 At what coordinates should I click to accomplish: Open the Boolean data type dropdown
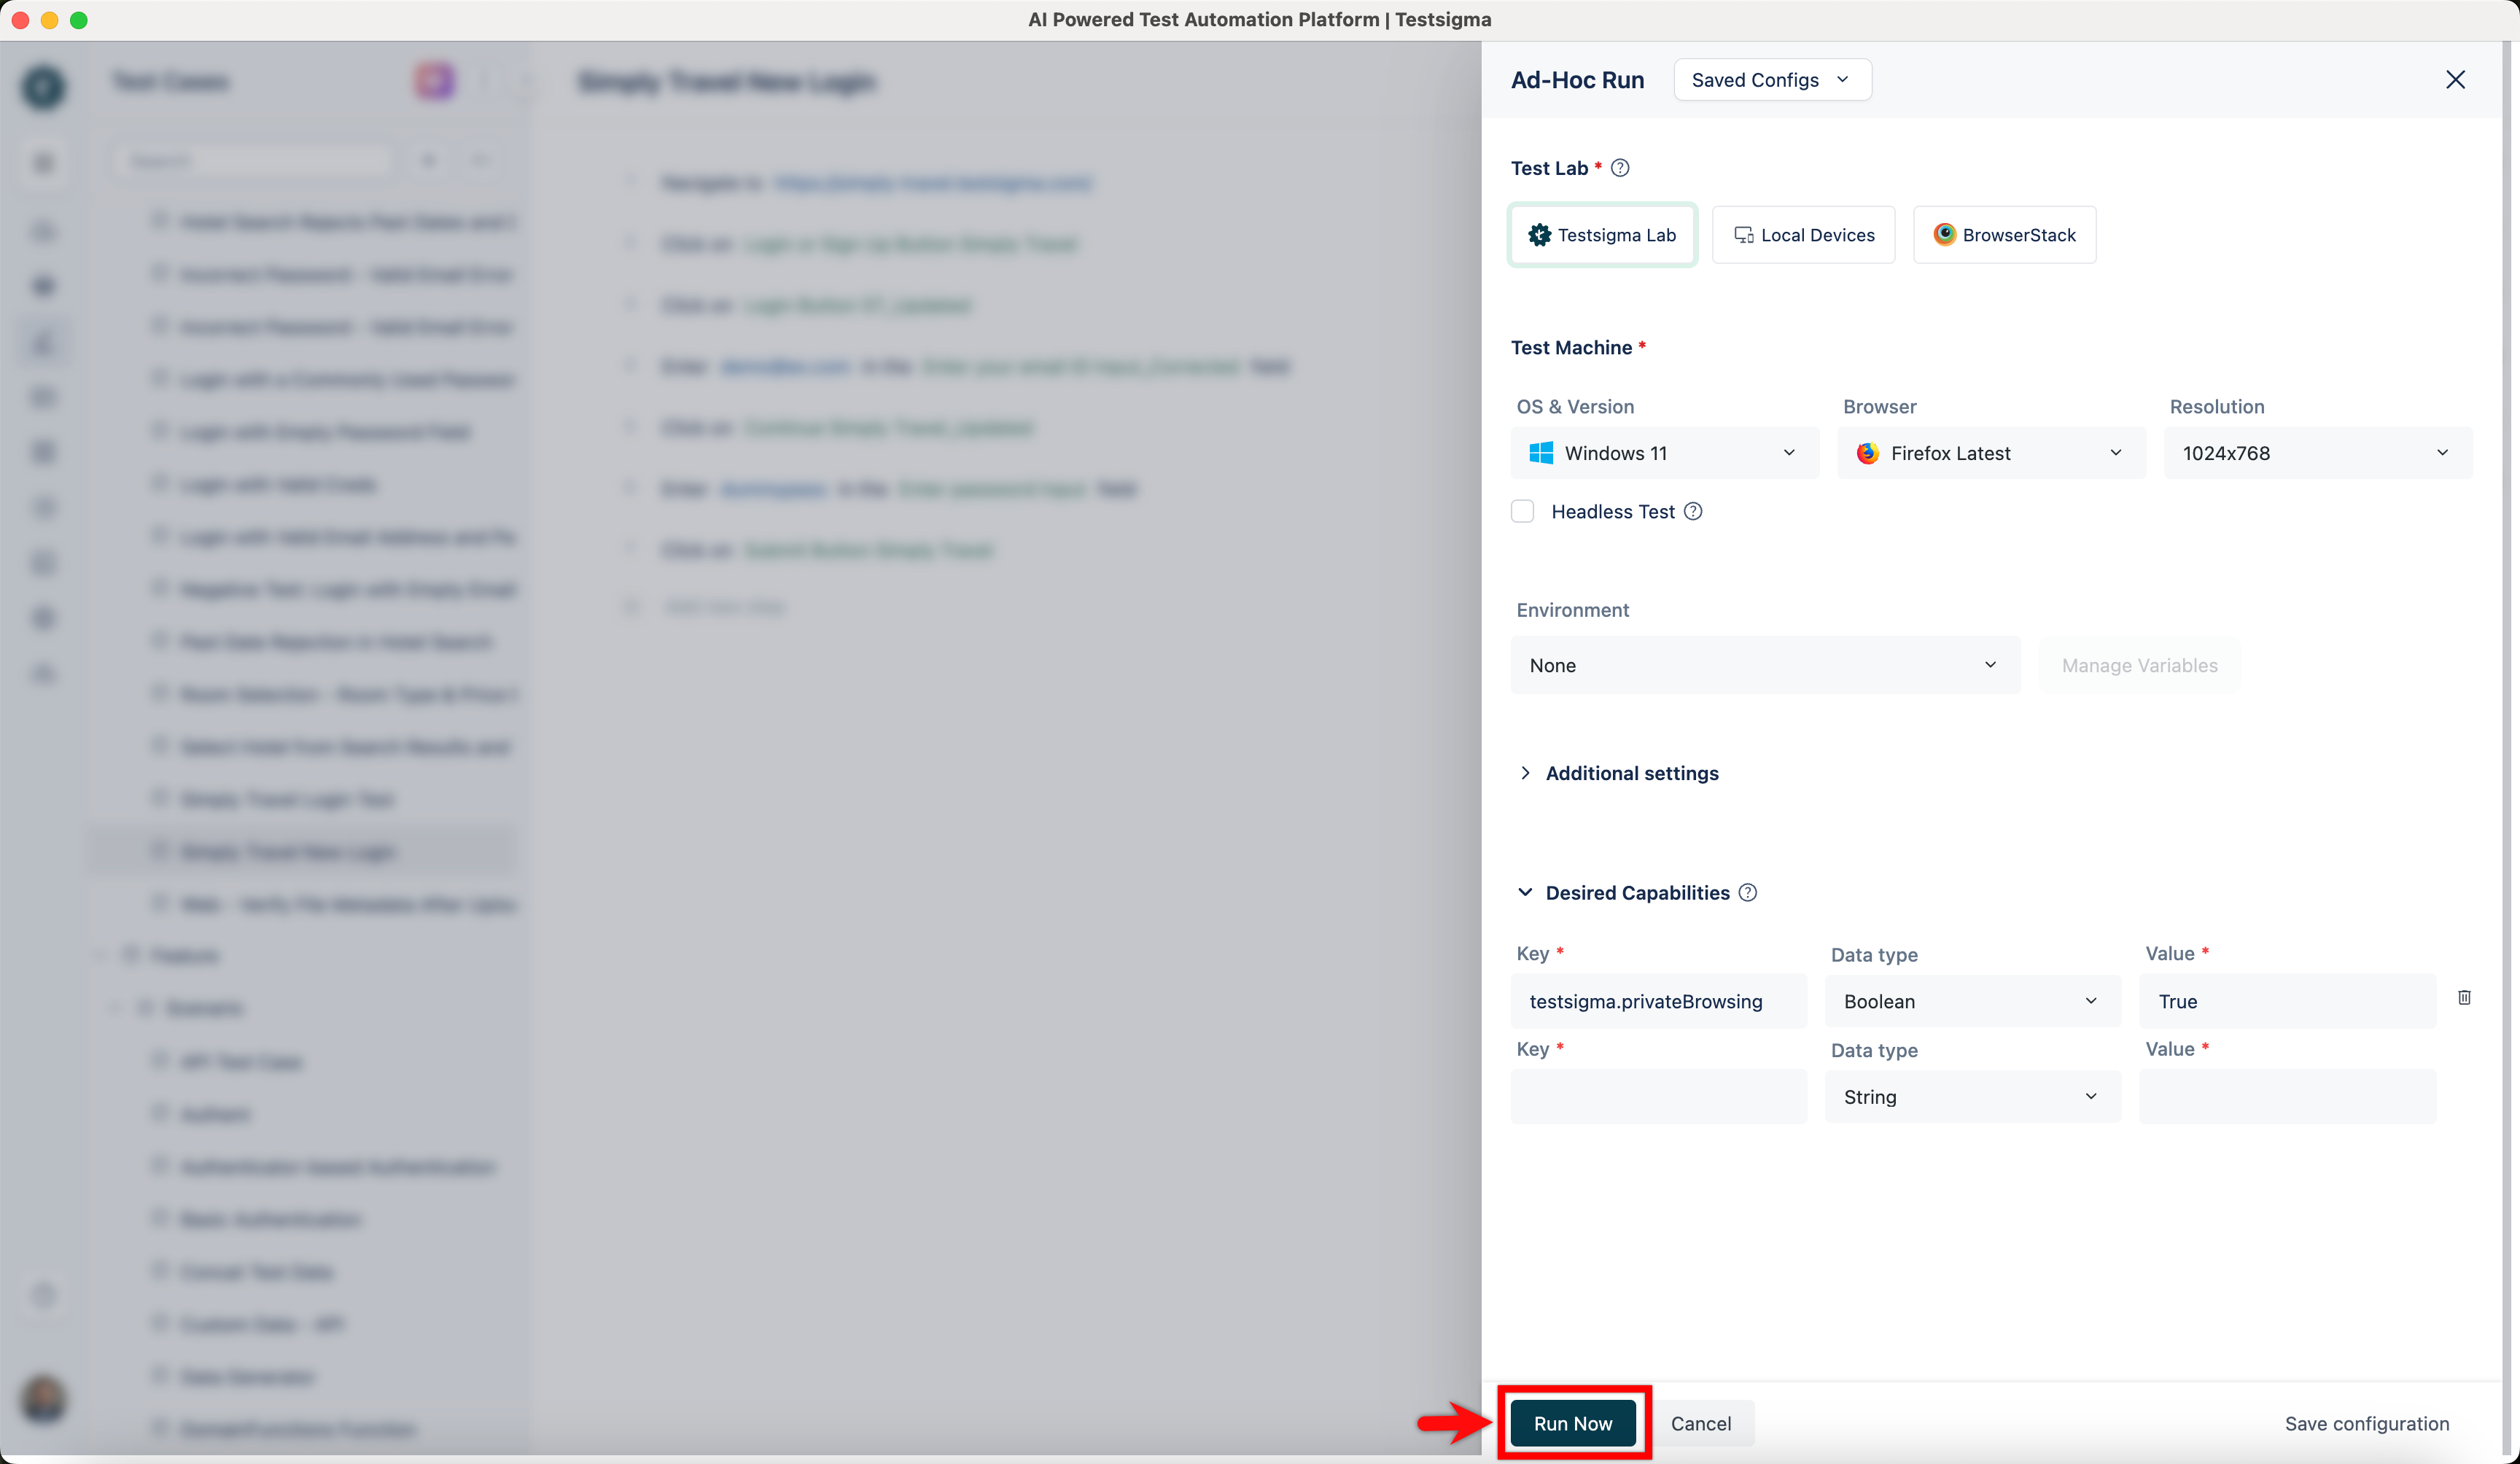tap(1972, 1001)
